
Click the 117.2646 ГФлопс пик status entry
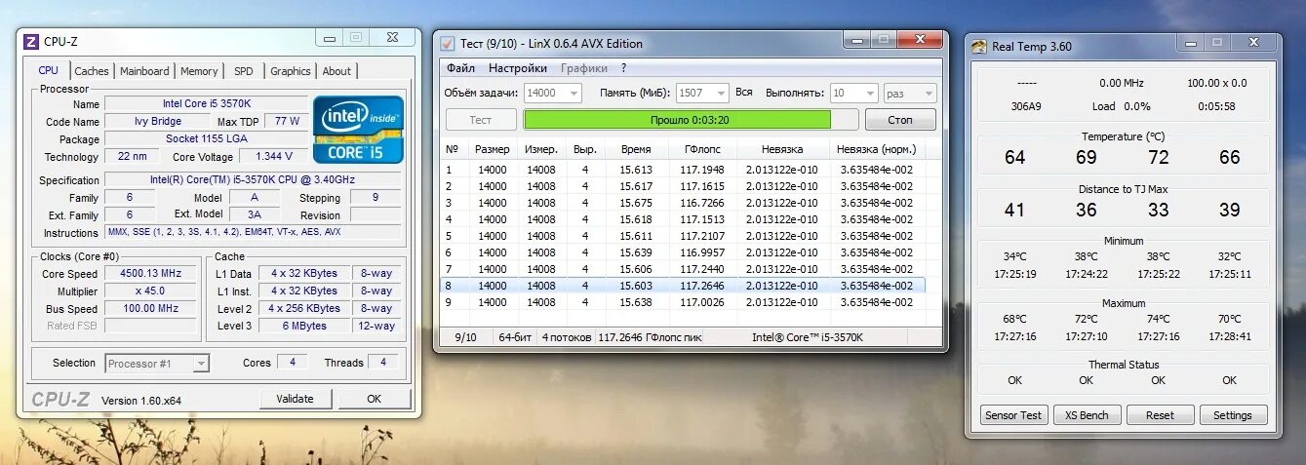[x=648, y=337]
